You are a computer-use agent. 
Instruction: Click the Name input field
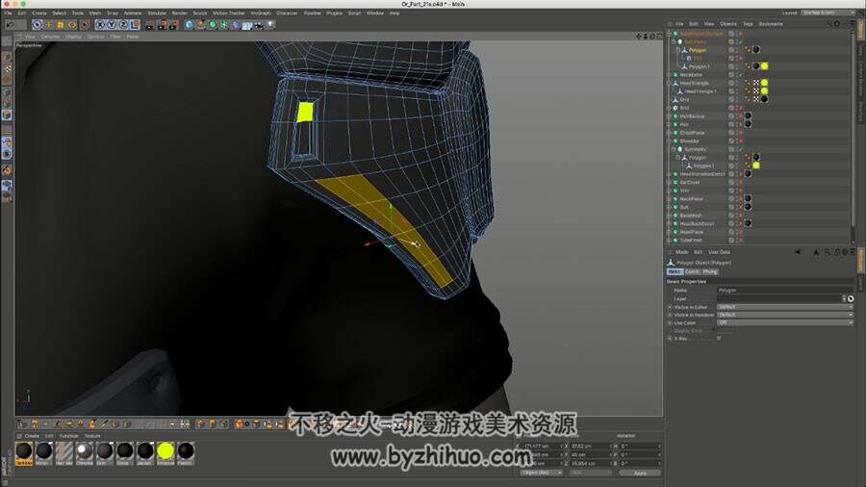pos(785,290)
